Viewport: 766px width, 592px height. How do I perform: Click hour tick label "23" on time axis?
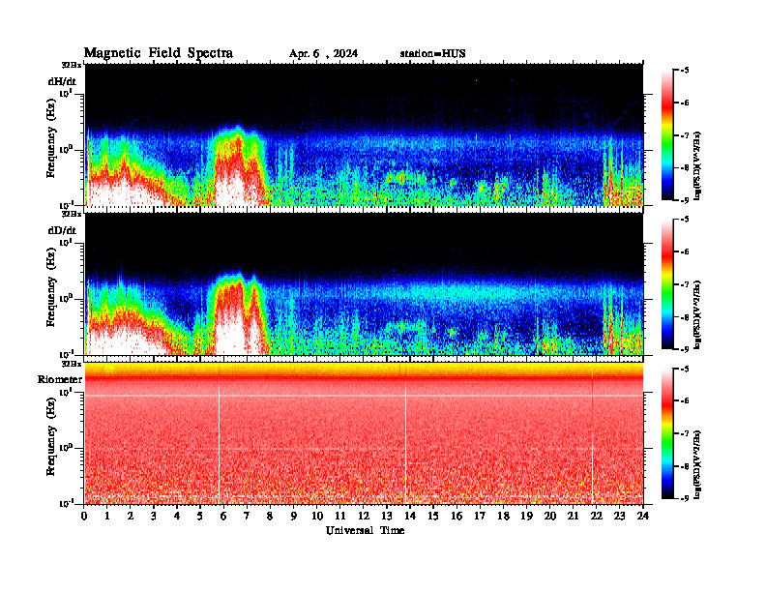619,516
